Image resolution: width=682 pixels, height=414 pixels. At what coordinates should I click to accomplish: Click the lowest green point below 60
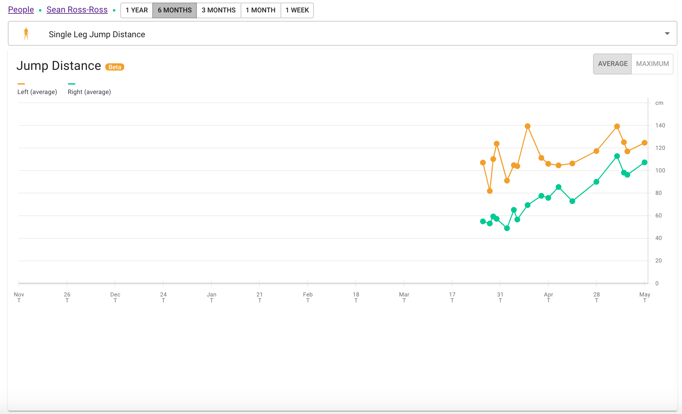[507, 228]
